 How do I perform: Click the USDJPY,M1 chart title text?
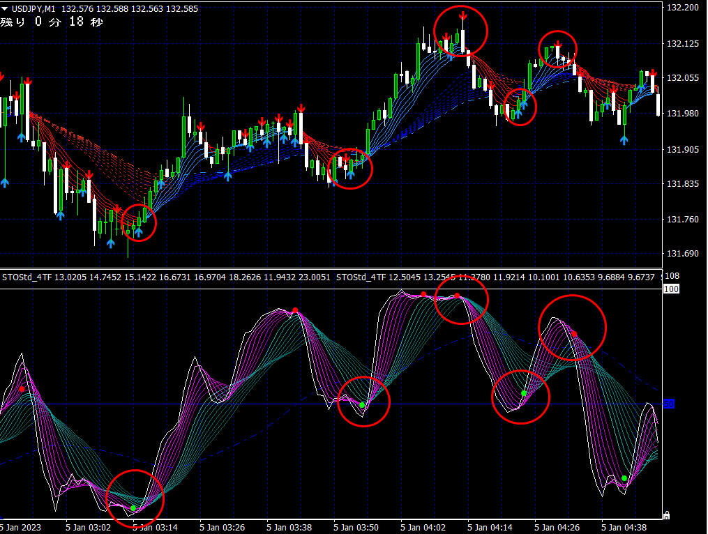33,8
